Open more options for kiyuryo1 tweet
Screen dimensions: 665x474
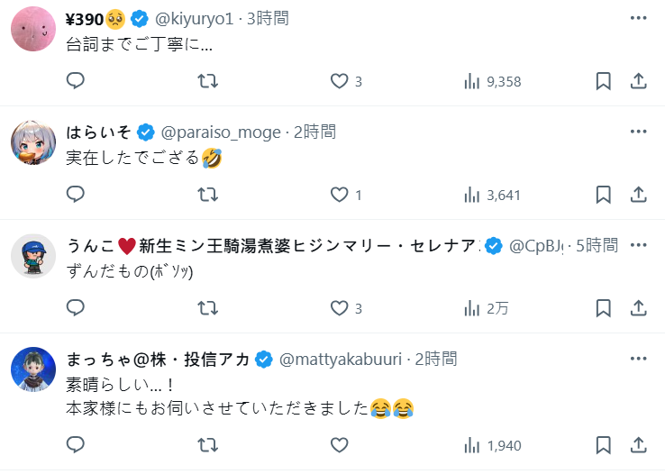click(638, 18)
